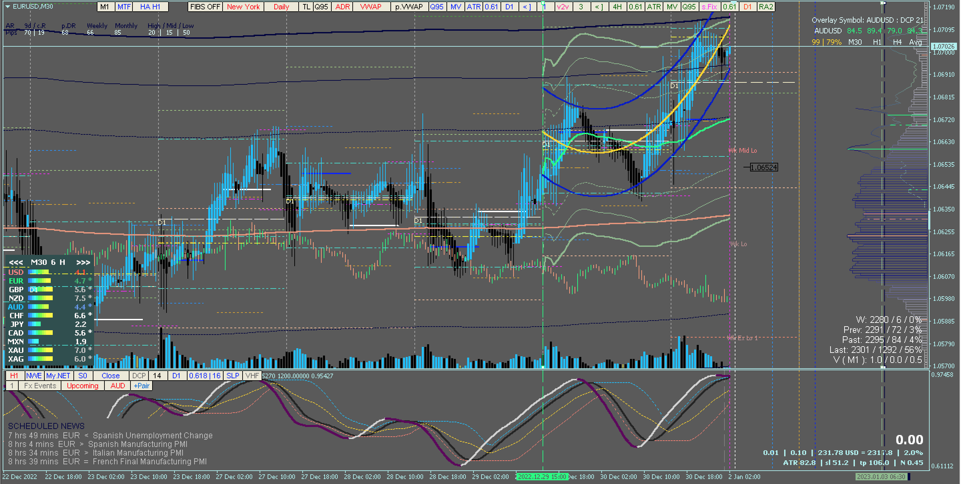Click the NWE indicator button
The image size is (961, 484).
(34, 376)
